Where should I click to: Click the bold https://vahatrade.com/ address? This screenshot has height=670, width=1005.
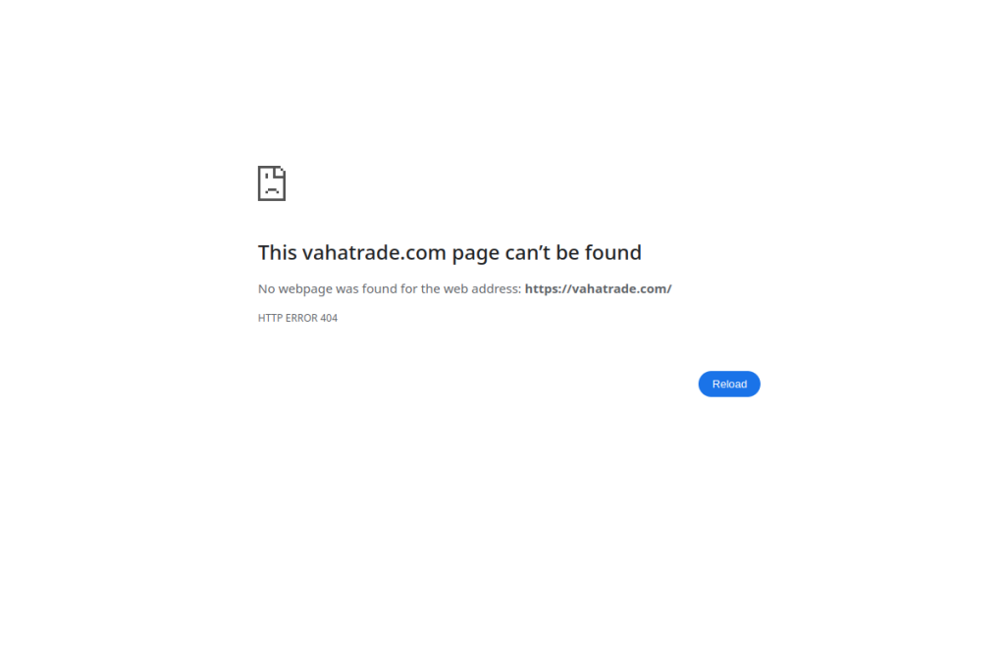point(598,288)
